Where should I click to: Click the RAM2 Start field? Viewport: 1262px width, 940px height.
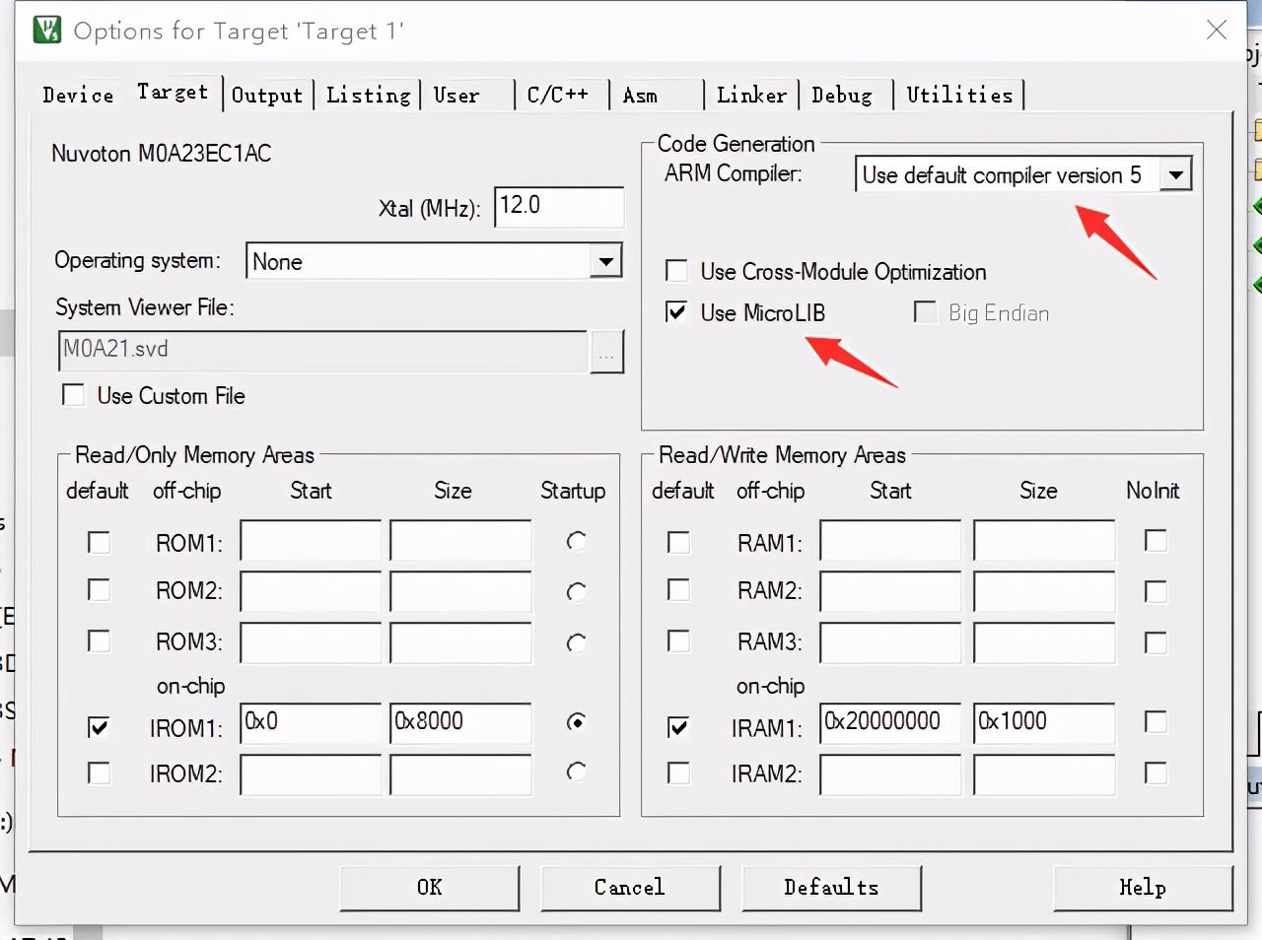pyautogui.click(x=890, y=590)
